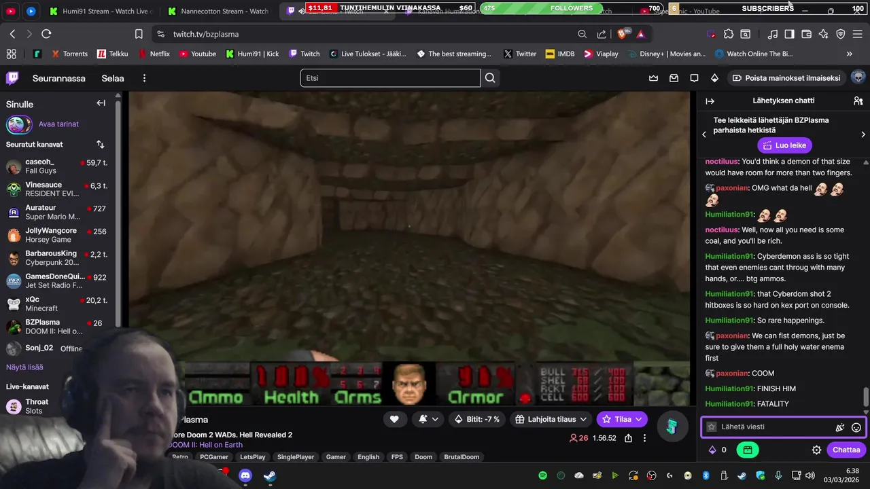Open notification bell dropdown
Image resolution: width=870 pixels, height=489 pixels.
point(429,419)
